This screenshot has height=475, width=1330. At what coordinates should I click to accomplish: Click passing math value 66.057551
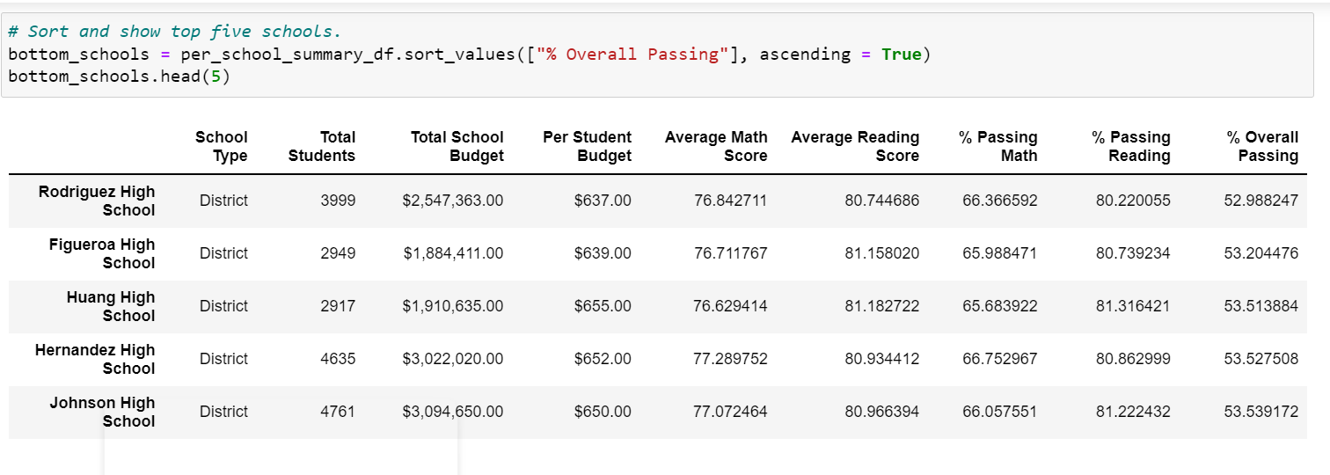(x=1000, y=412)
